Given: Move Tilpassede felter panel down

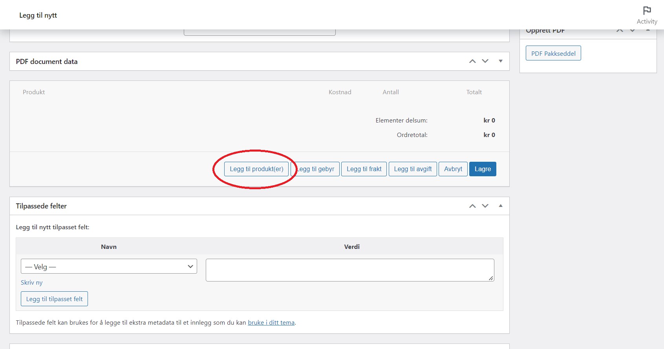Looking at the screenshot, I should [x=485, y=206].
